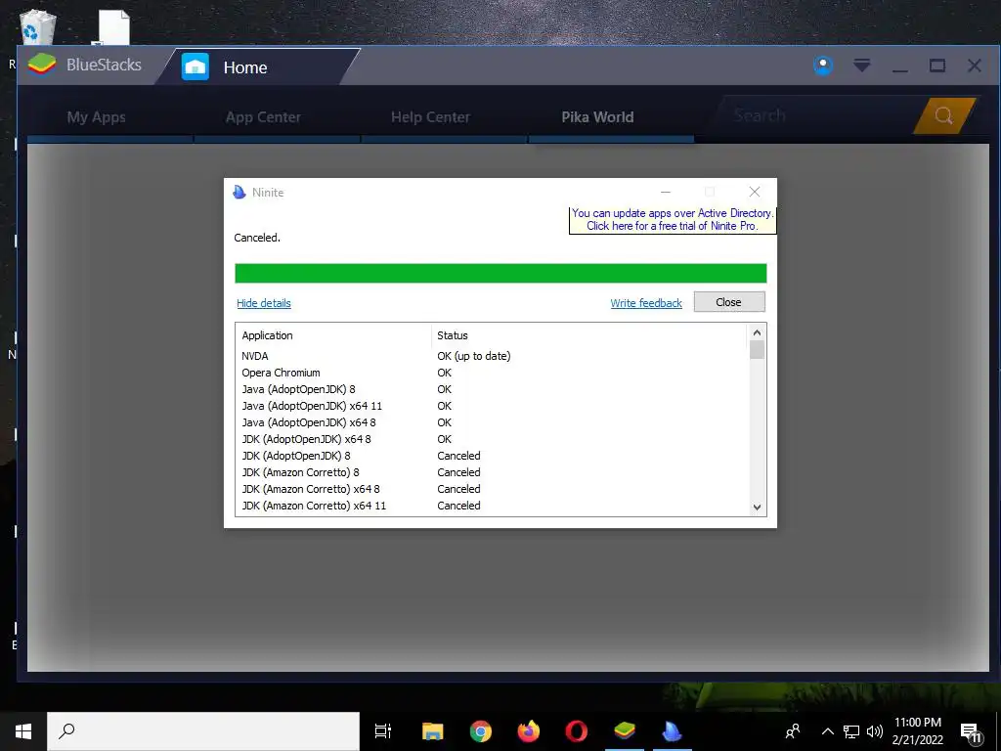This screenshot has width=1001, height=751.
Task: Click the Close button in Ninite
Action: pyautogui.click(x=729, y=302)
